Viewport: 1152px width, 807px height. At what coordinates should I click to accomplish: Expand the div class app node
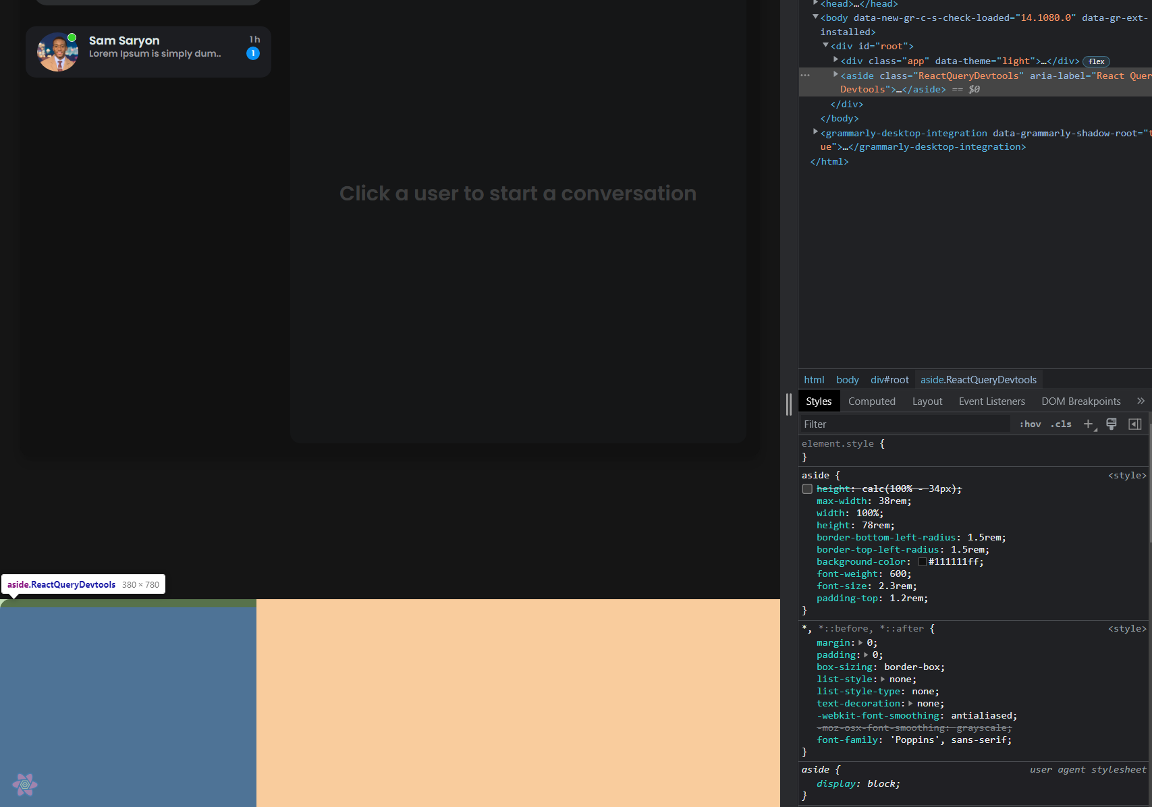[x=835, y=60]
